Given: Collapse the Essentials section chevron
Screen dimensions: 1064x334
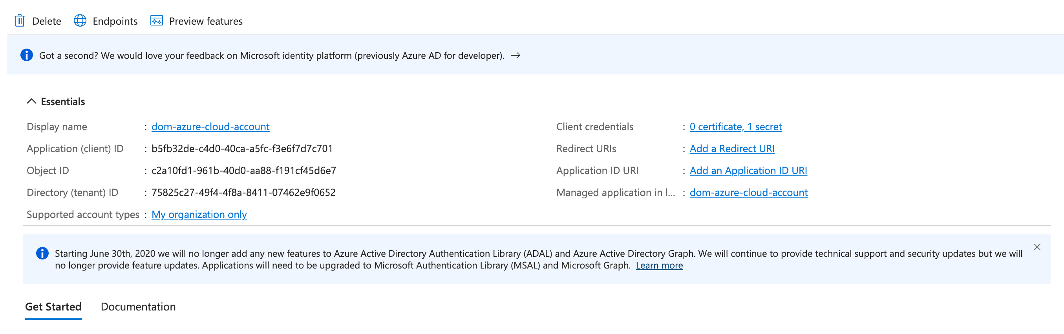Looking at the screenshot, I should point(31,102).
